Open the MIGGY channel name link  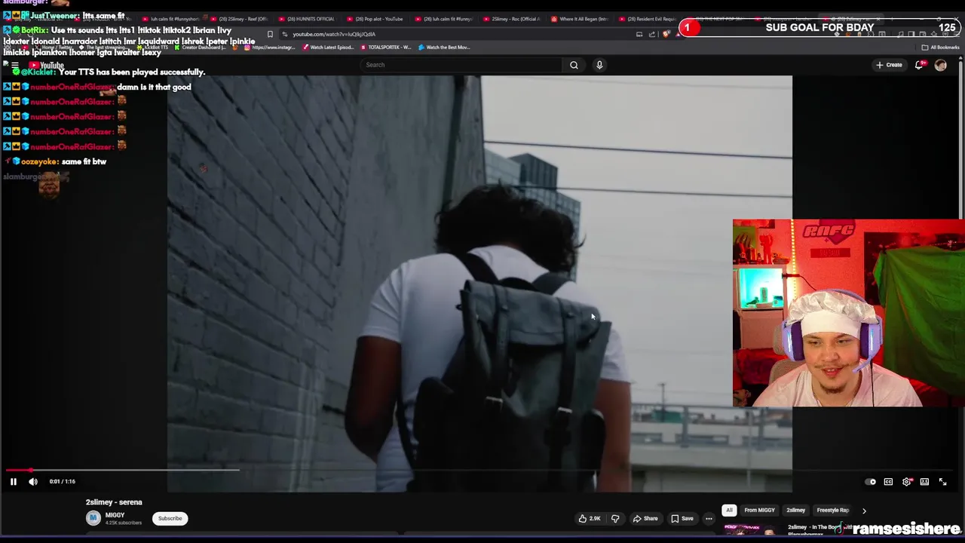click(x=115, y=515)
